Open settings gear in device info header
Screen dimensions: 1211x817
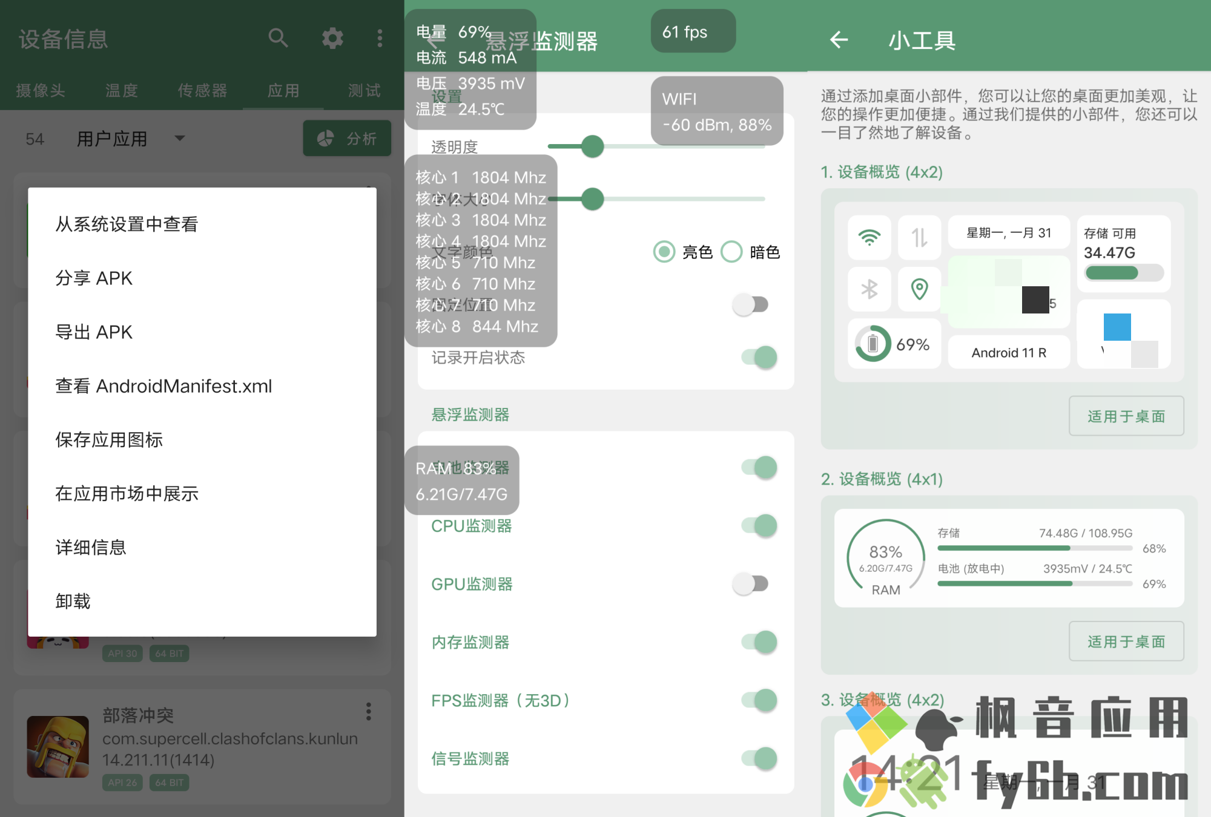pyautogui.click(x=332, y=38)
